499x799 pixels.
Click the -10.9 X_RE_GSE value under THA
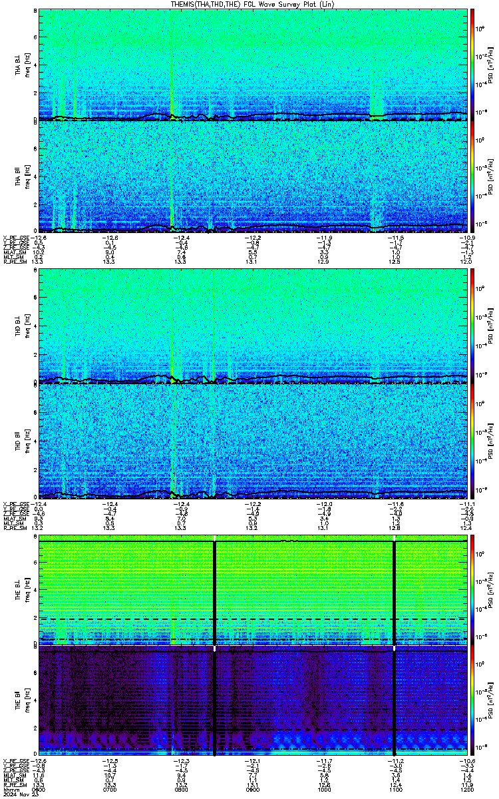click(468, 238)
